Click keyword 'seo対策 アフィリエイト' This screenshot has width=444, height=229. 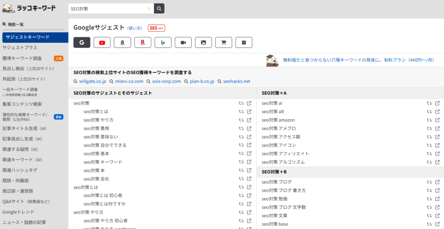tap(285, 154)
